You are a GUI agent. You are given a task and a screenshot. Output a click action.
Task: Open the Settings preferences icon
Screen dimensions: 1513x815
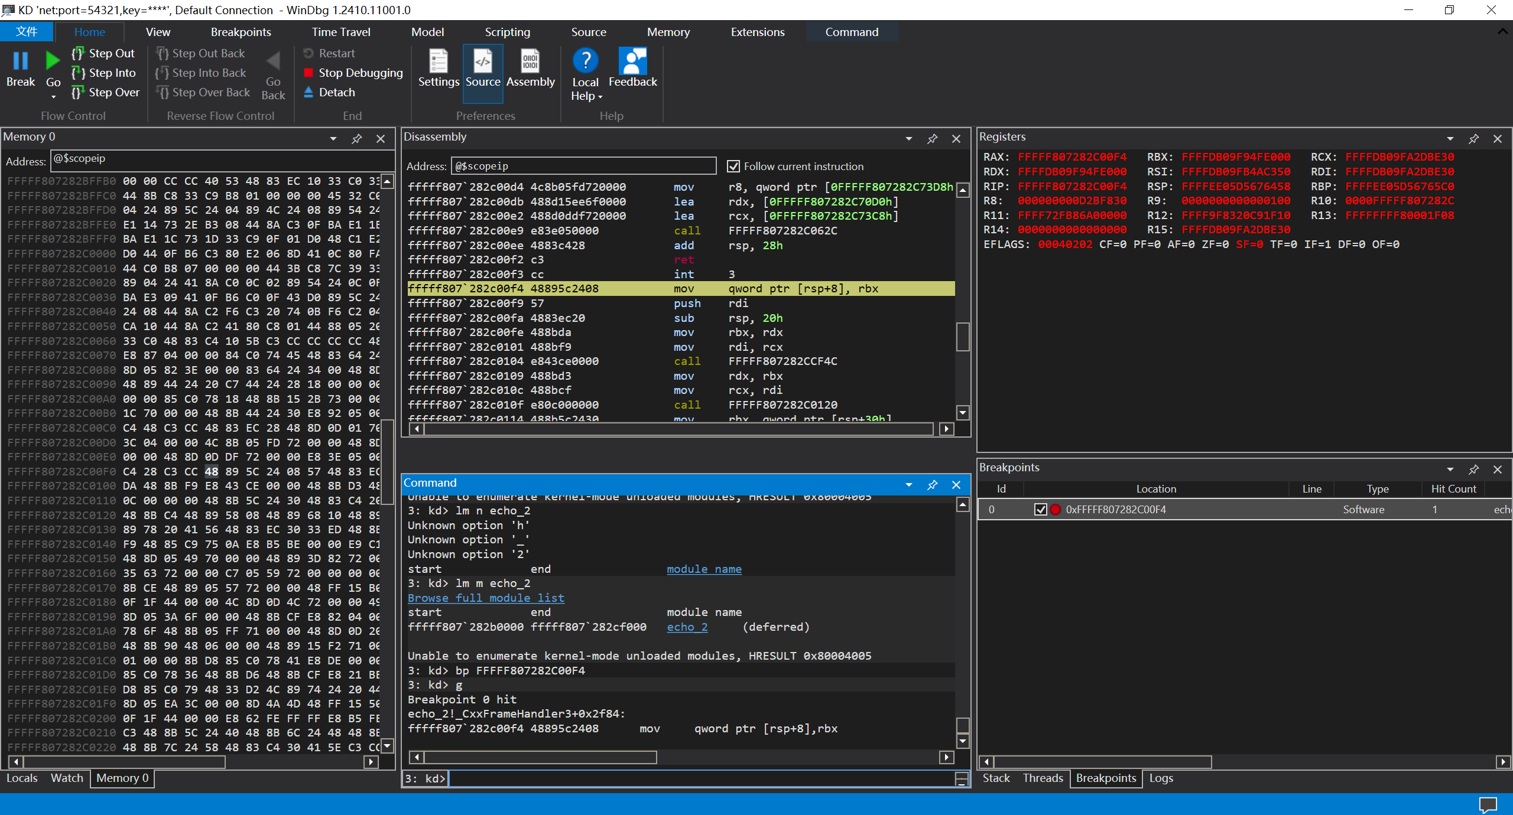click(438, 61)
